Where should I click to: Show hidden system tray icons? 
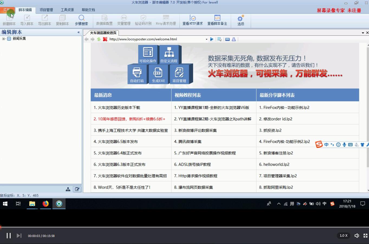(x=279, y=204)
